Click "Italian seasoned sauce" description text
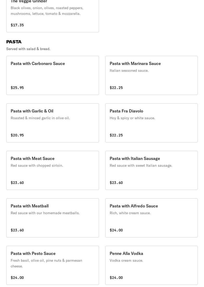 [x=129, y=70]
